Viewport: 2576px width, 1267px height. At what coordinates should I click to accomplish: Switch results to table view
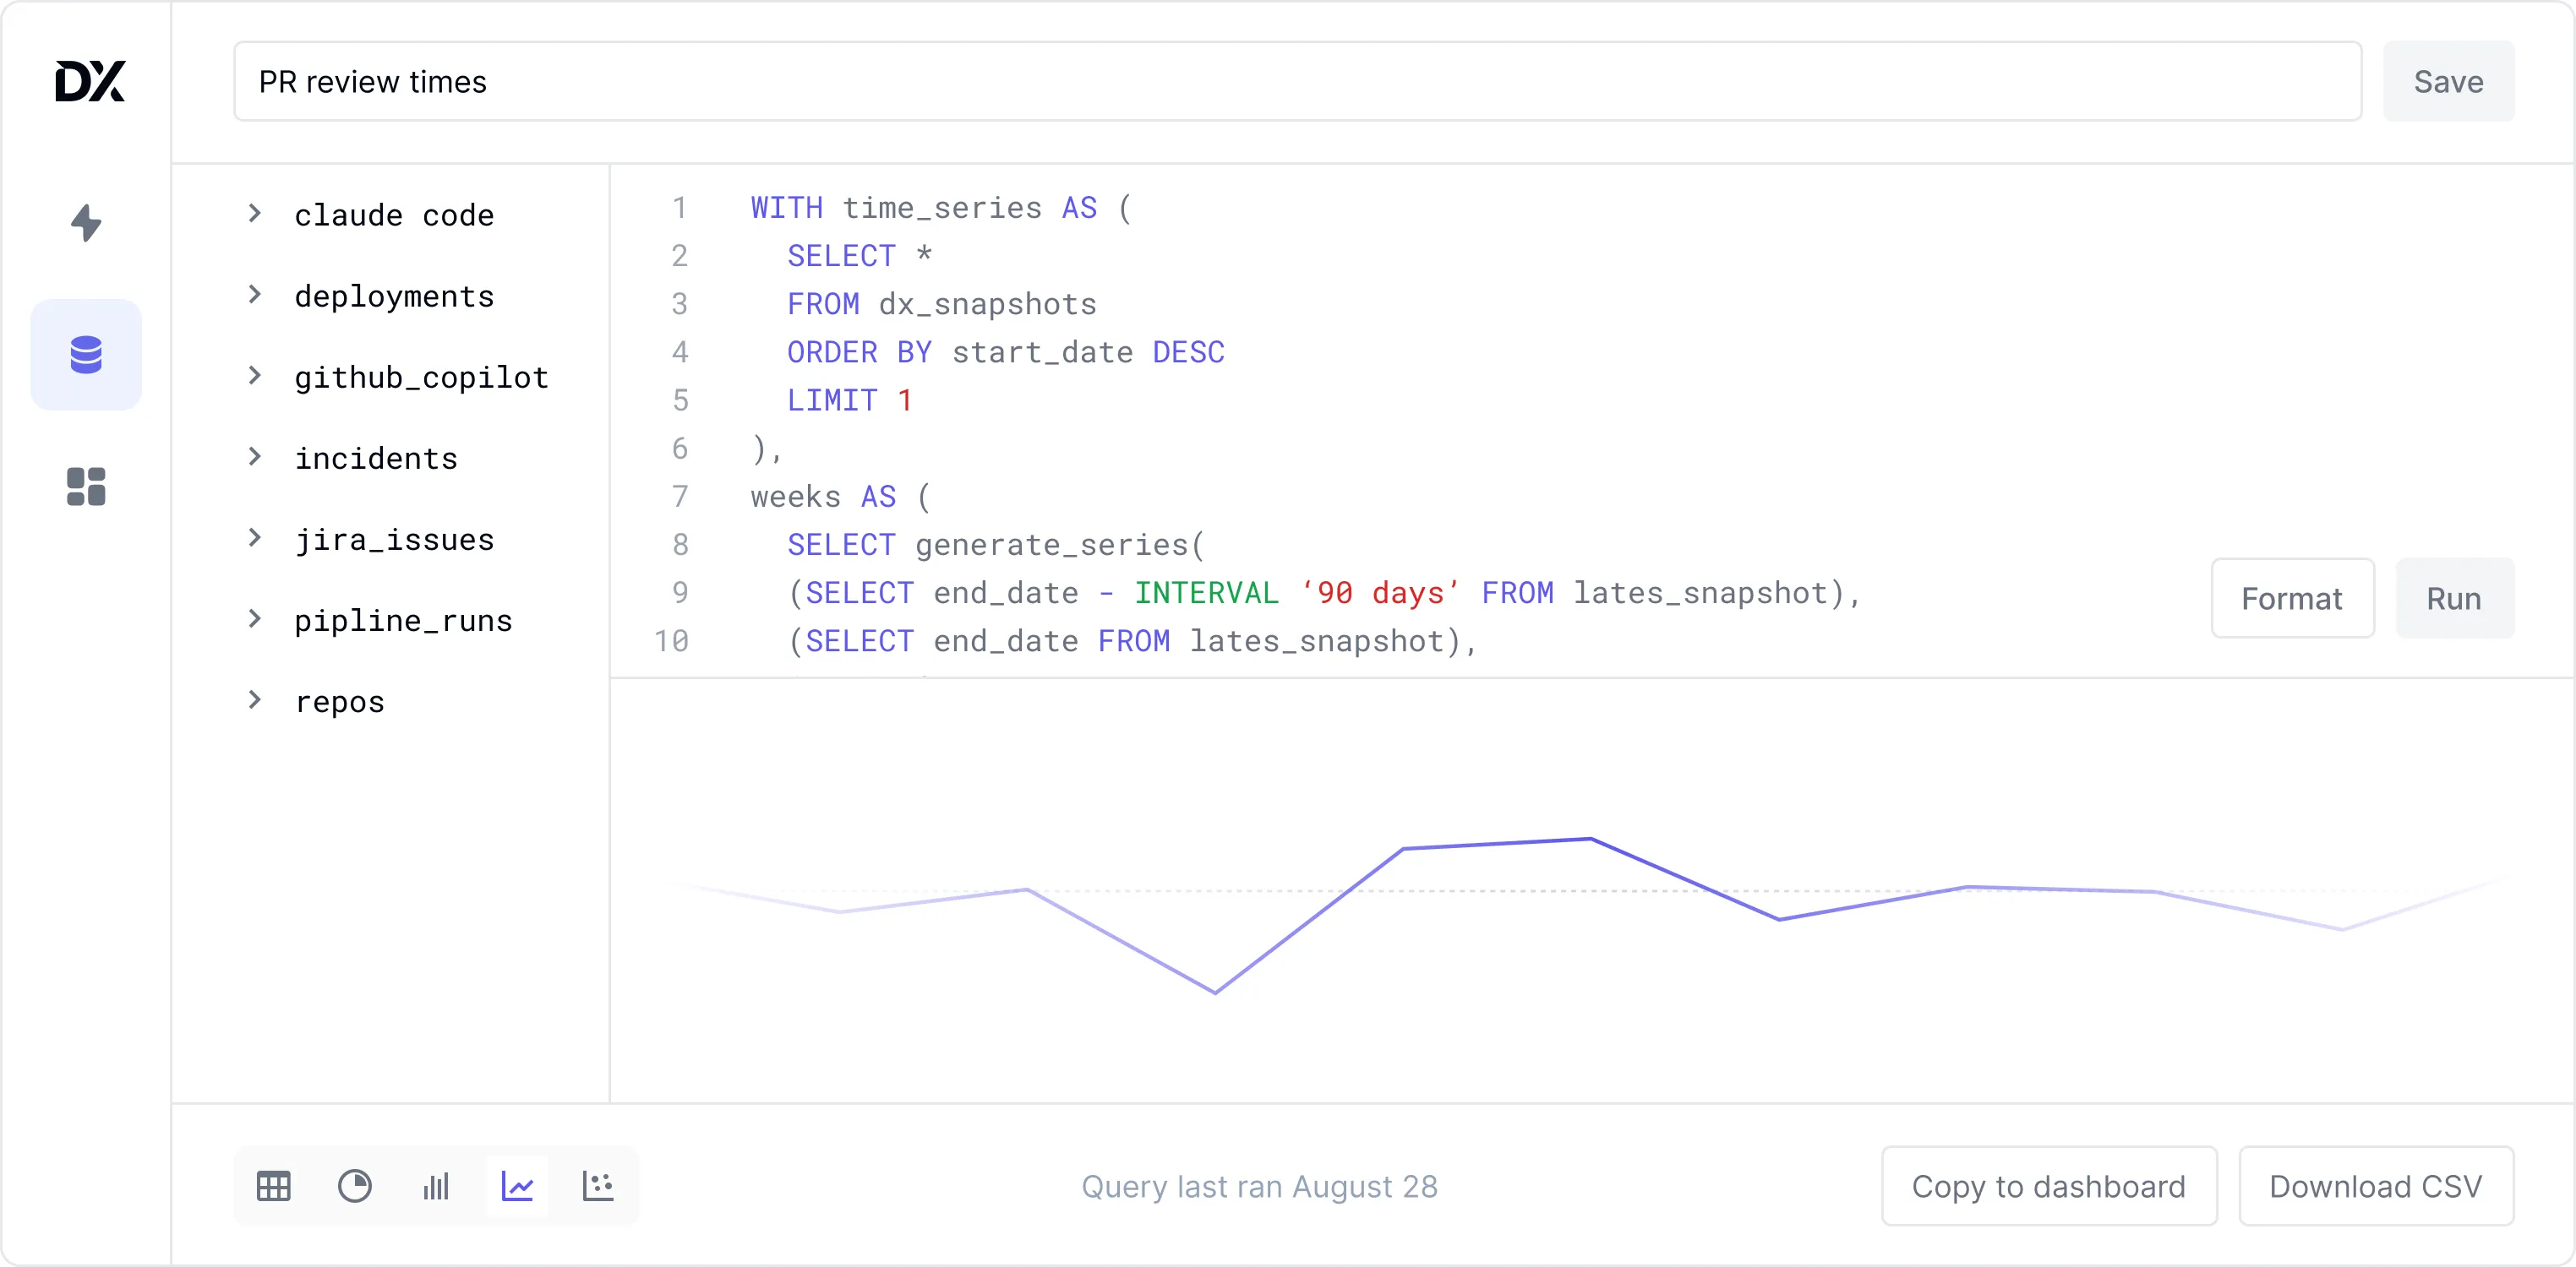(273, 1186)
